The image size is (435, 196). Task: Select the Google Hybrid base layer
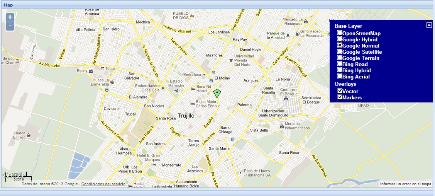pyautogui.click(x=340, y=39)
